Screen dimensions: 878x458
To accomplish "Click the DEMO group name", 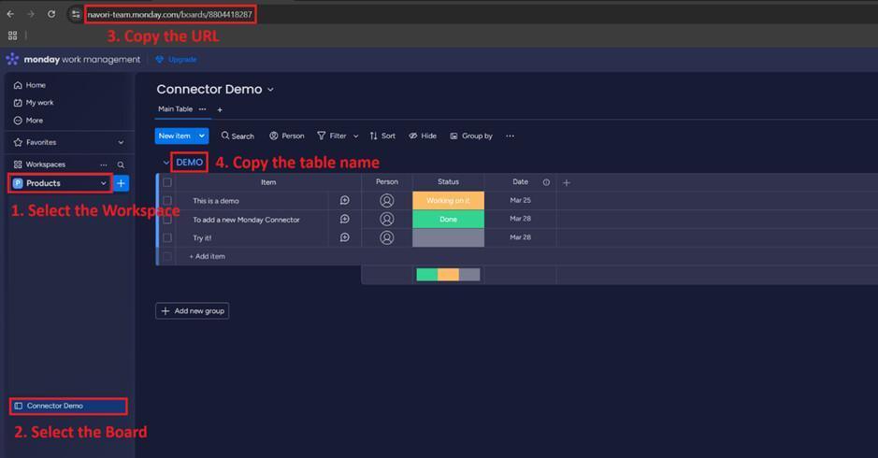I will 189,163.
